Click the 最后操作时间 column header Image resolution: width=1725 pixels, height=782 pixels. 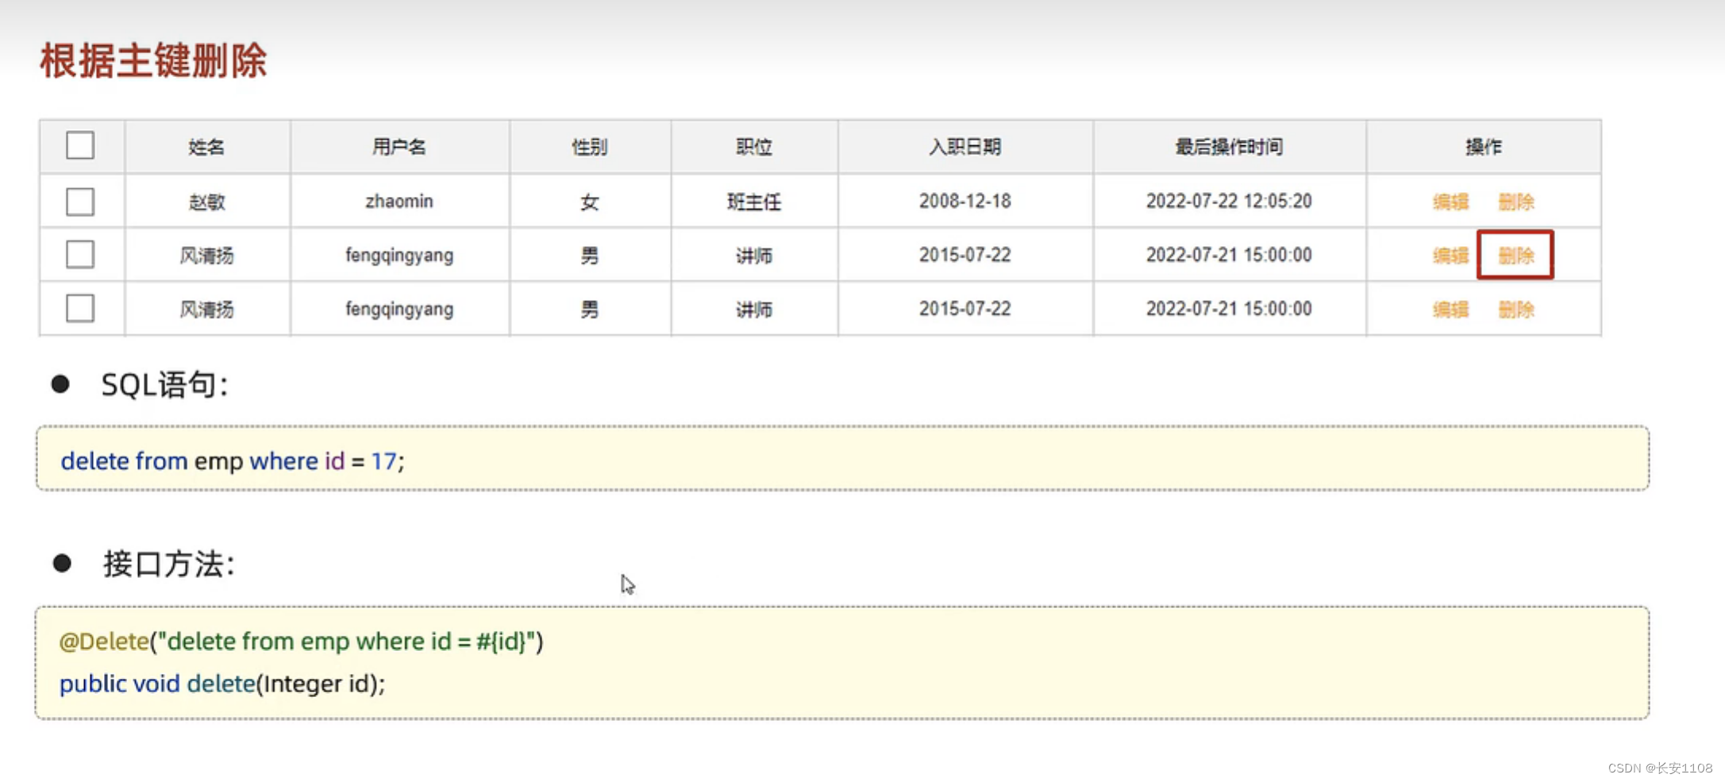1229,147
